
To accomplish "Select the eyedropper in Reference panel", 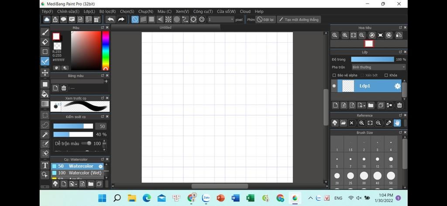I will coord(388,123).
